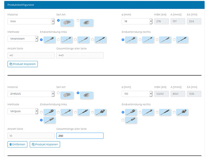Select first Endverbindung links radio button for Zn95Al5
The image size is (209, 157).
tap(42, 112)
